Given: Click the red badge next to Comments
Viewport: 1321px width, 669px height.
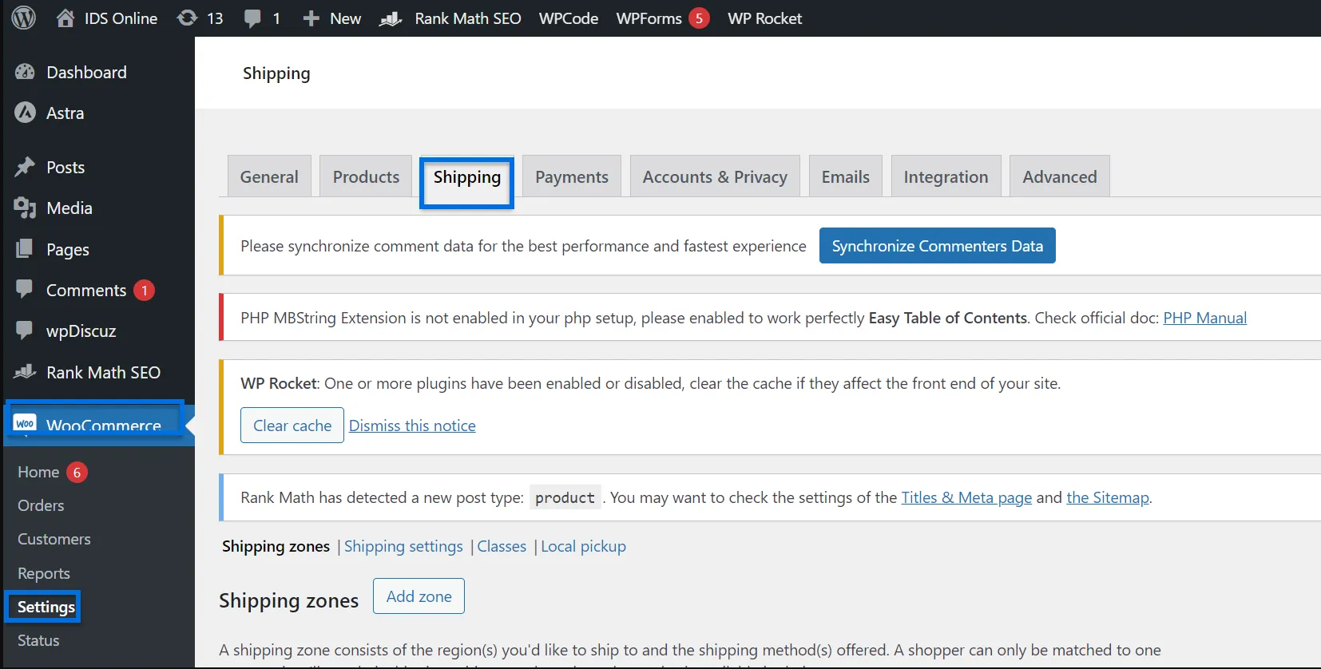Looking at the screenshot, I should [x=144, y=291].
